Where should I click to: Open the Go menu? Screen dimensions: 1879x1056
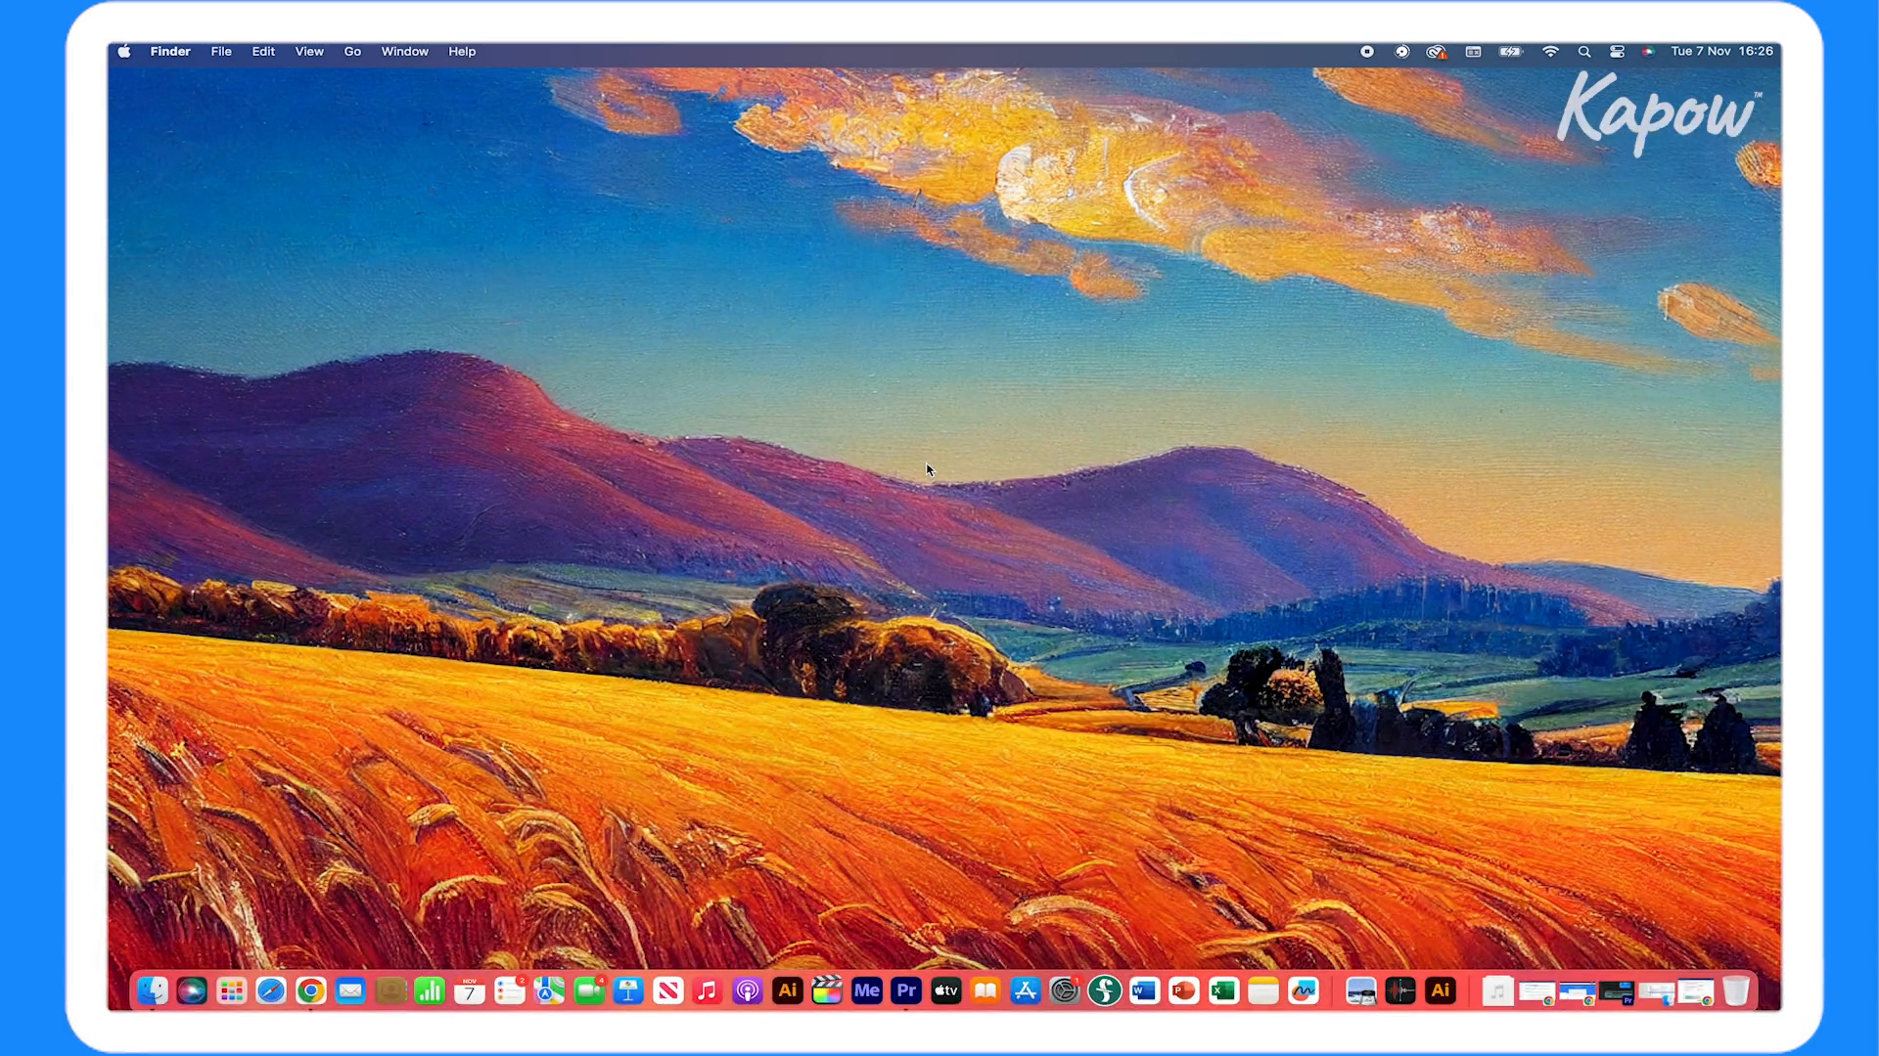click(x=352, y=52)
